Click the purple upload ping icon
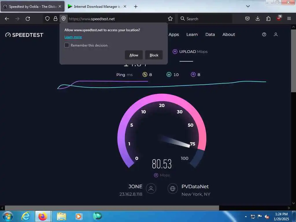 (x=193, y=75)
